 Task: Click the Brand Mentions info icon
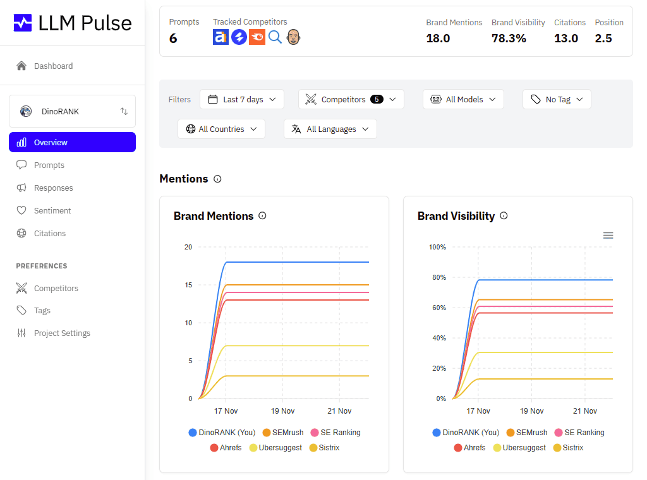pos(262,216)
